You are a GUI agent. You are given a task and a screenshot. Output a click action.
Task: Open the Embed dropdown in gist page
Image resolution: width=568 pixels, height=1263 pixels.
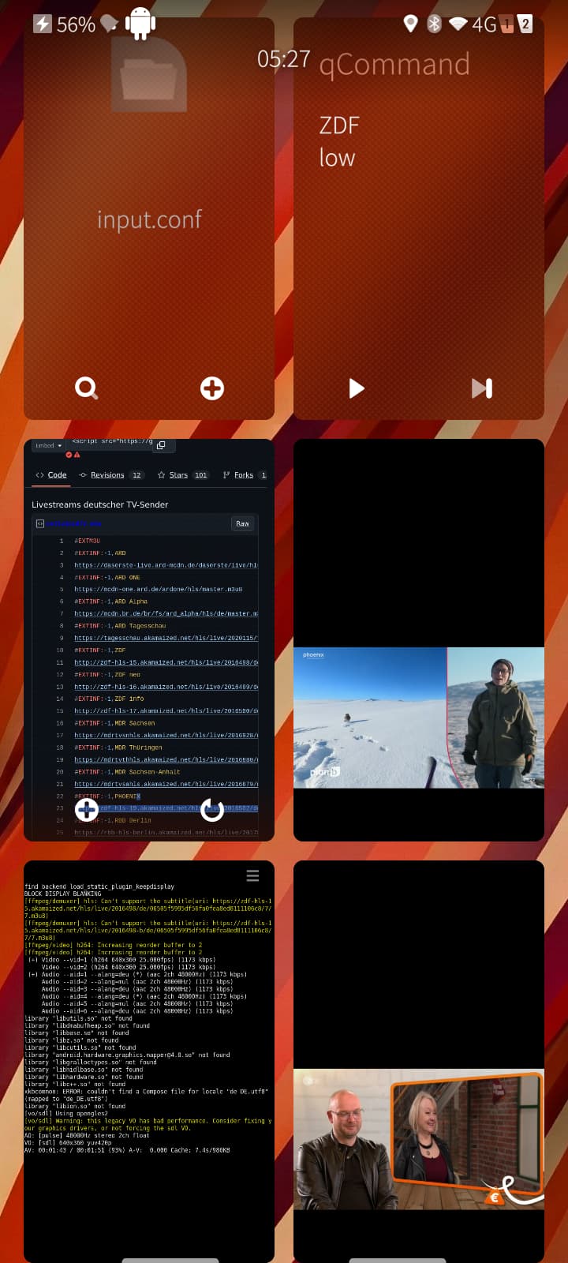tap(48, 446)
